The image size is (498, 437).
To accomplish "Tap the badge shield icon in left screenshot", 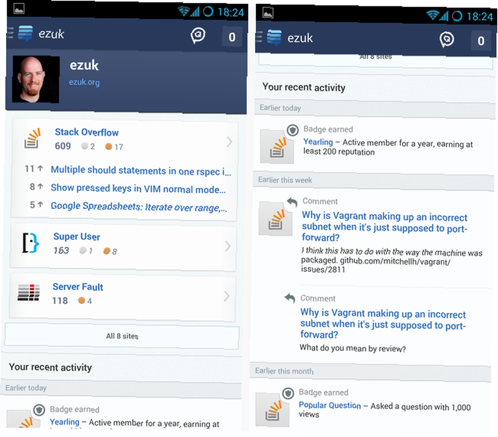I will tap(39, 410).
